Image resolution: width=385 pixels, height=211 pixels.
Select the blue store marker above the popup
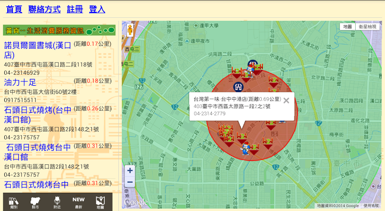point(238,87)
